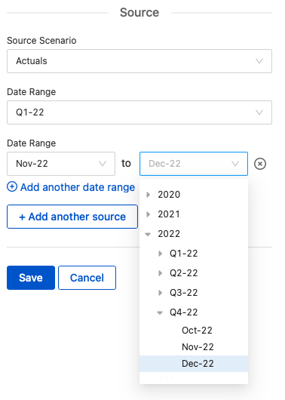Collapse the 2022 year arrow in the tree
This screenshot has height=400, width=285.
point(148,234)
